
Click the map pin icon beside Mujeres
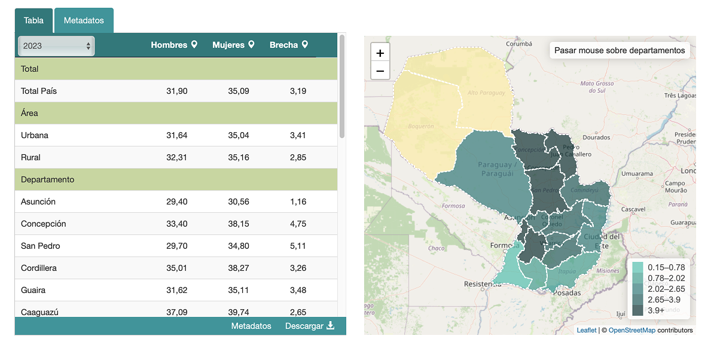pos(251,45)
